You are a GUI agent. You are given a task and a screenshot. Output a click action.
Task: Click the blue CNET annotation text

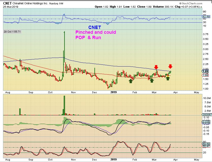[x=95, y=27]
